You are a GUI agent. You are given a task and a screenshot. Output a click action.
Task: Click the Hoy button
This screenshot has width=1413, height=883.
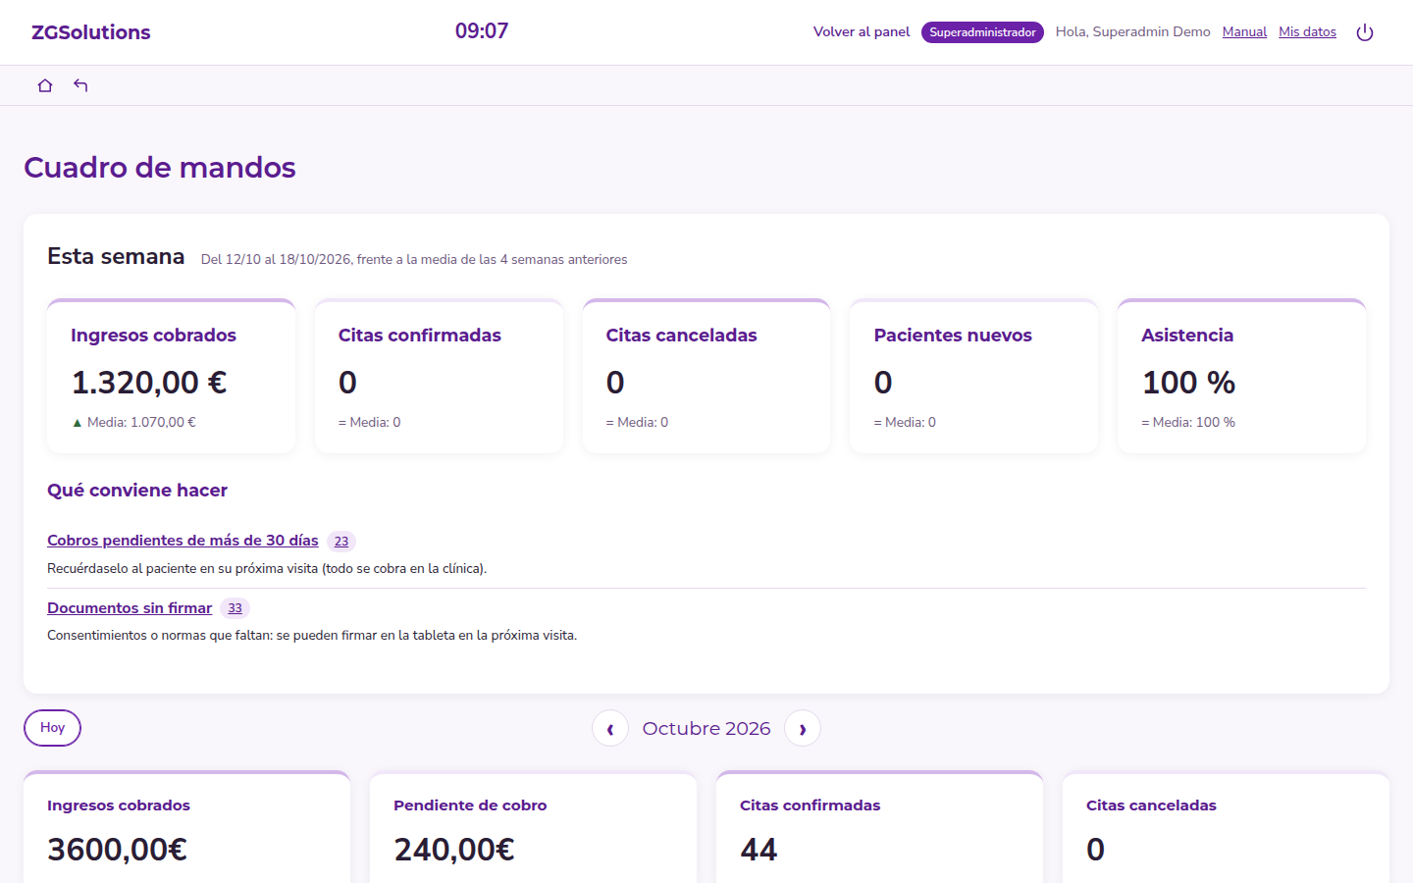point(52,728)
